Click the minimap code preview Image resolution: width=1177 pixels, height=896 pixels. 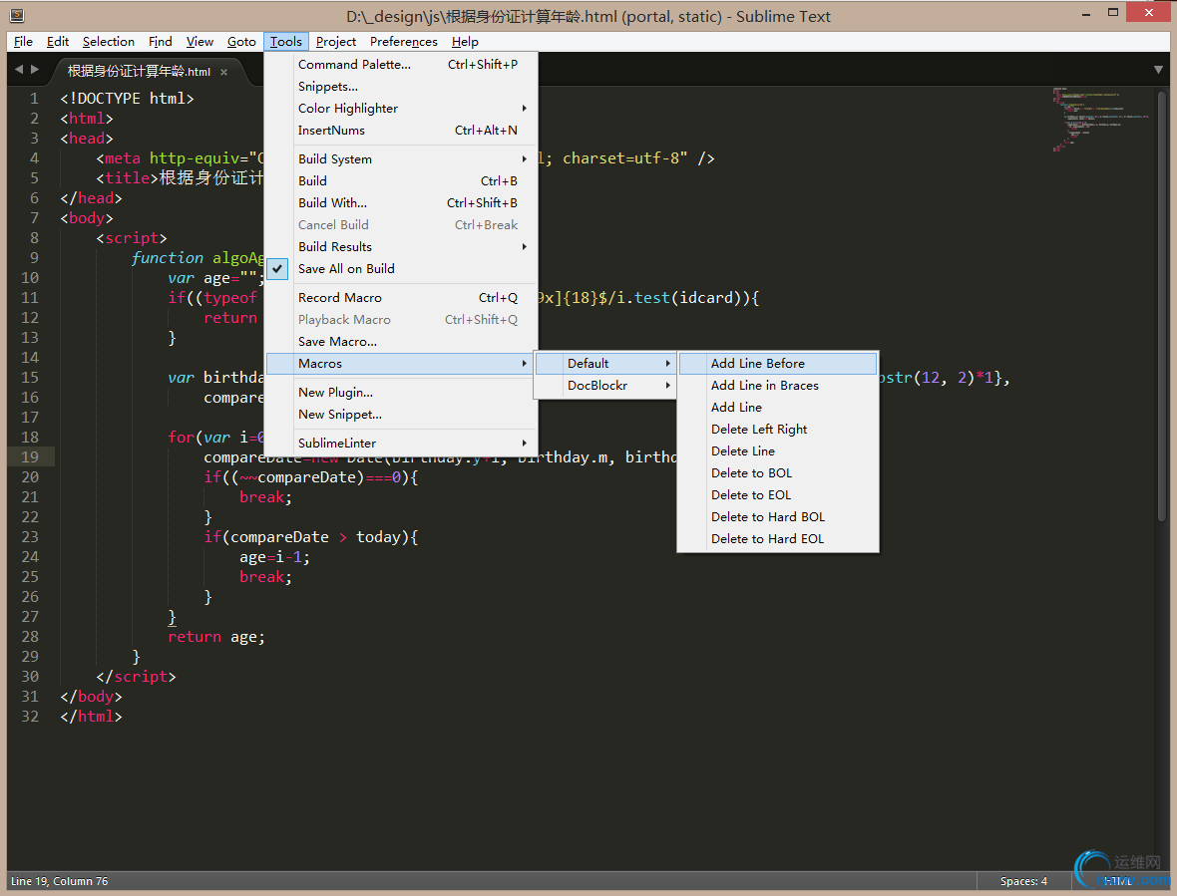coord(1100,119)
